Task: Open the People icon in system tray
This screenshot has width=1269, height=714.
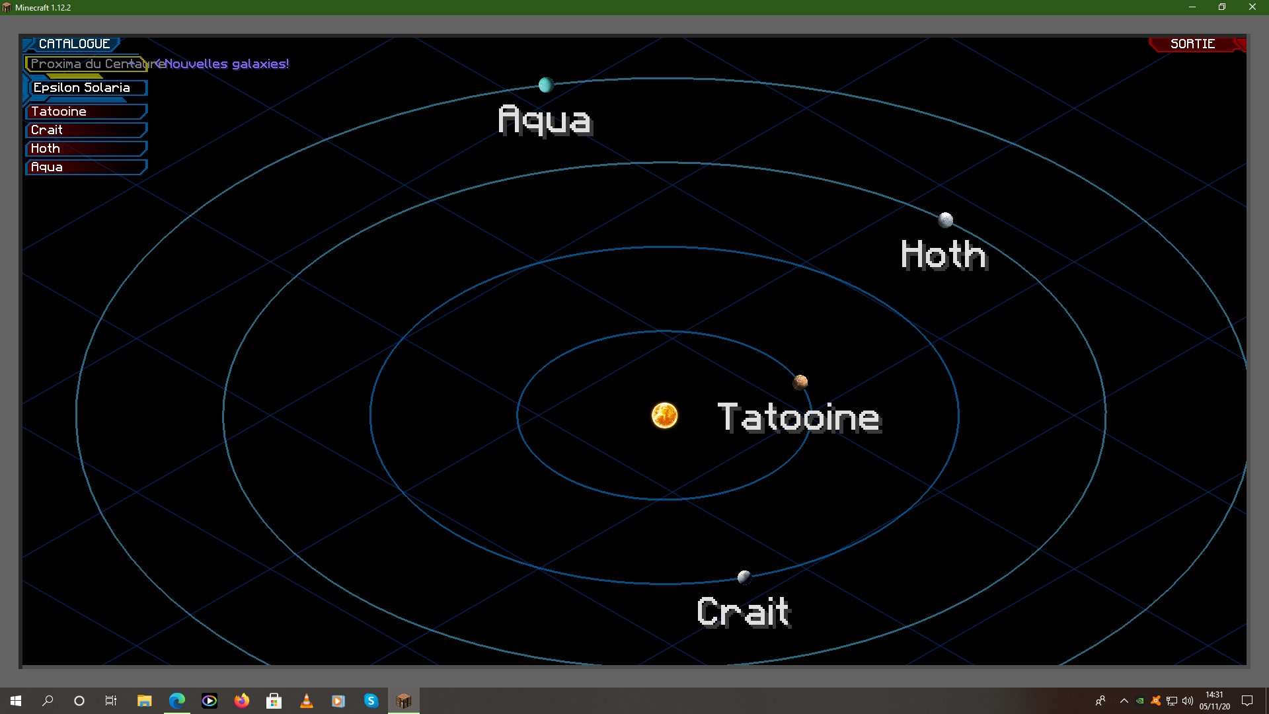Action: coord(1100,701)
